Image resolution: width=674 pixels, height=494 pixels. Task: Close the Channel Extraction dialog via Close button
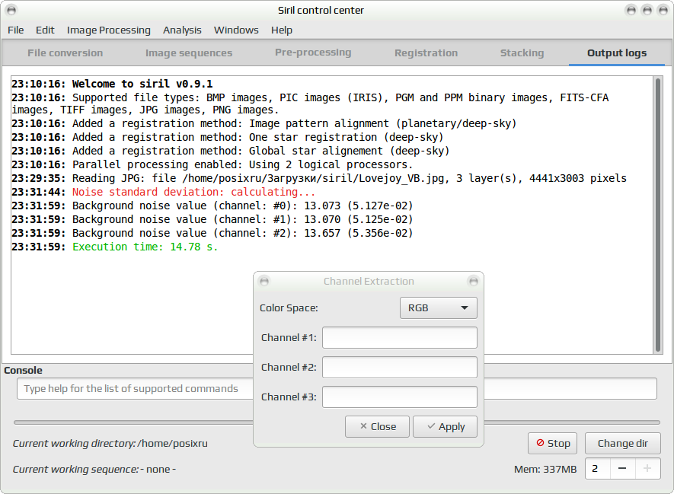[x=377, y=426]
